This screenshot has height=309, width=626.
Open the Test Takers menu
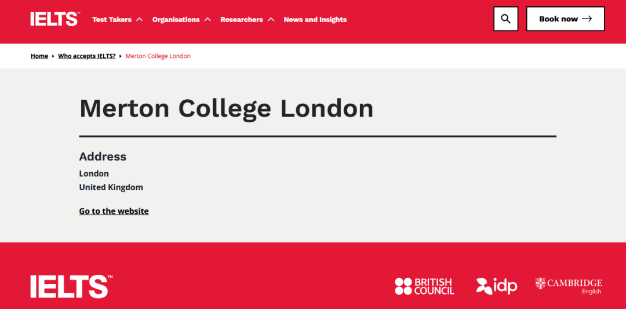pos(112,20)
